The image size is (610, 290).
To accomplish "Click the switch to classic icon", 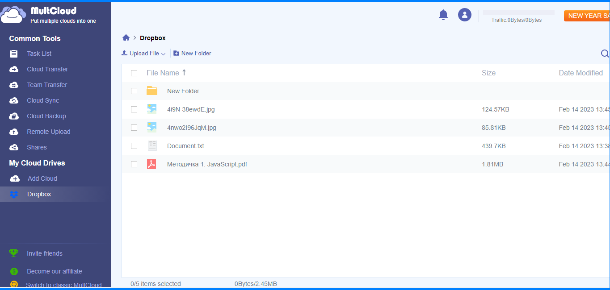I will [x=14, y=285].
